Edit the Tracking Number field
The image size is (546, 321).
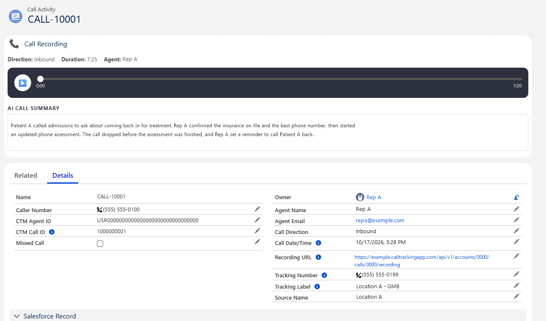click(517, 274)
